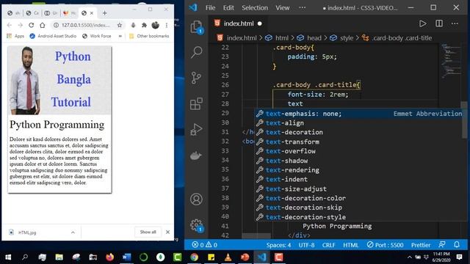Screen dimensions: 470x264
Task: Open the Edit menu in VS Code
Action: coord(228,8)
